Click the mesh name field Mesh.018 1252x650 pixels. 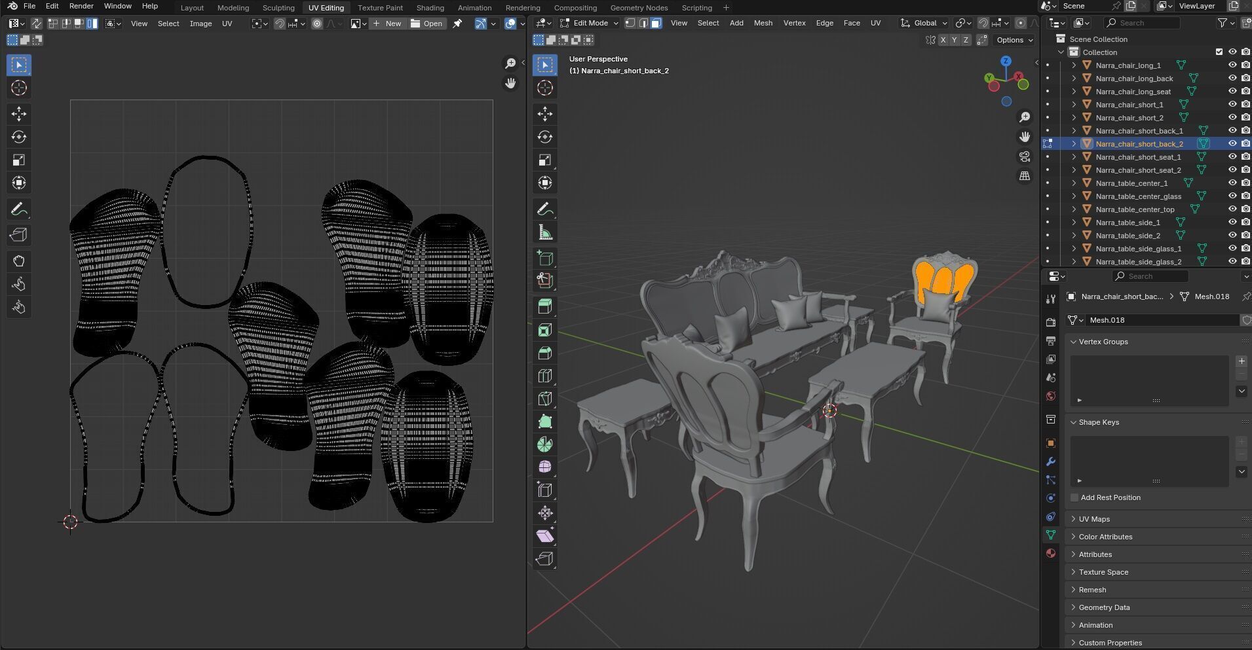(x=1163, y=320)
